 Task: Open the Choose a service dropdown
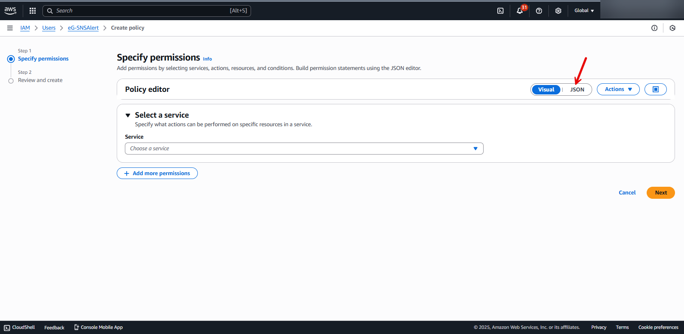(x=304, y=149)
